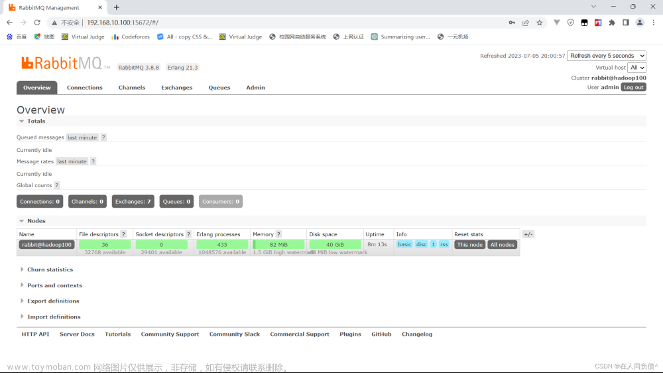Open the saved password key icon
Screen dimensions: 663x373
(x=512, y=23)
